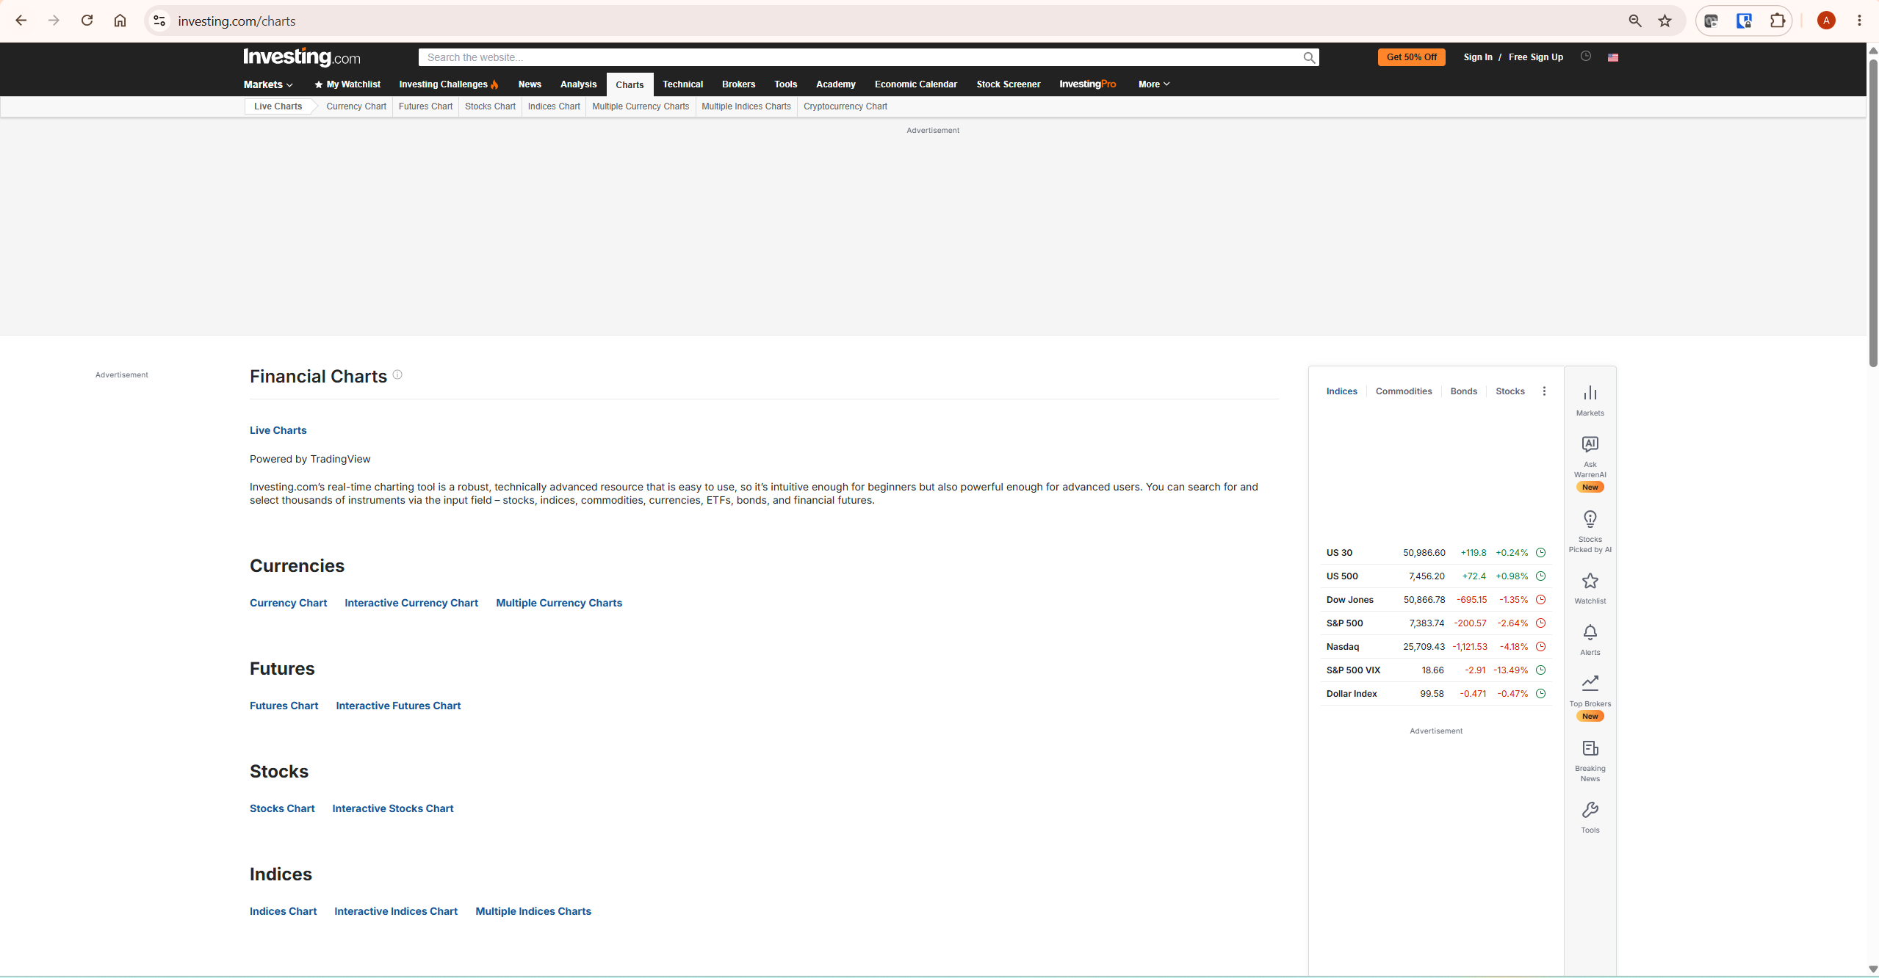1879x978 pixels.
Task: Expand the More menu in navigation bar
Action: [1153, 84]
